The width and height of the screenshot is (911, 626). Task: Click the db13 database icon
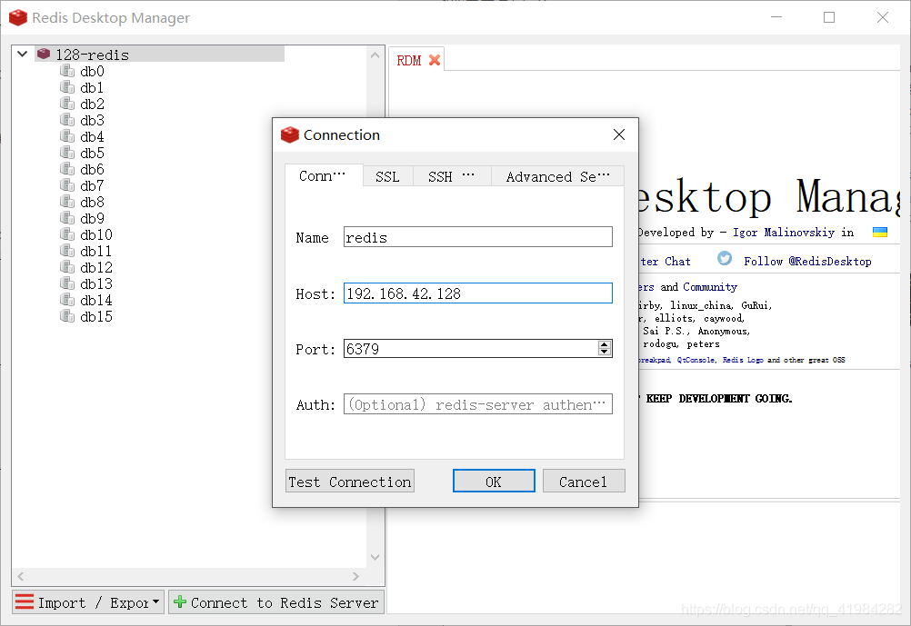[67, 283]
